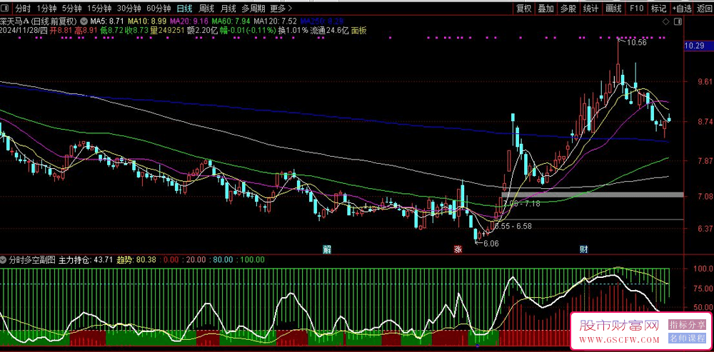The width and height of the screenshot is (714, 352).
Task: Click the MA20: 9.16 indicator label
Action: click(188, 21)
